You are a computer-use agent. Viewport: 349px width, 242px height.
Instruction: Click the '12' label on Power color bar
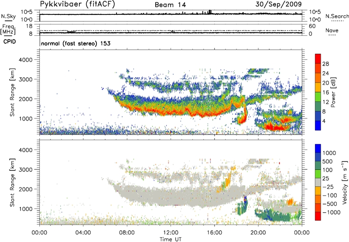click(325, 102)
